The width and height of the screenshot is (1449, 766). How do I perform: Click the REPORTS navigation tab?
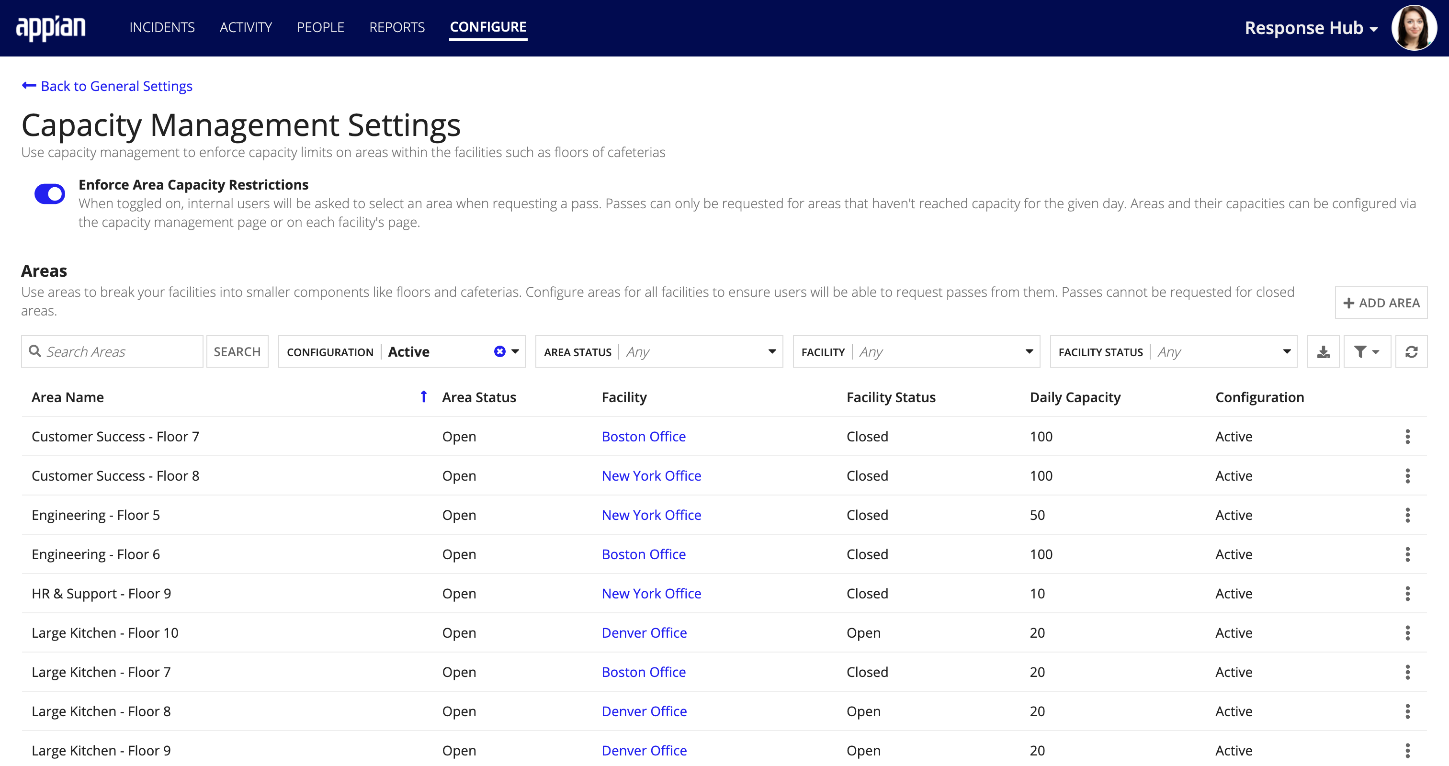point(397,28)
